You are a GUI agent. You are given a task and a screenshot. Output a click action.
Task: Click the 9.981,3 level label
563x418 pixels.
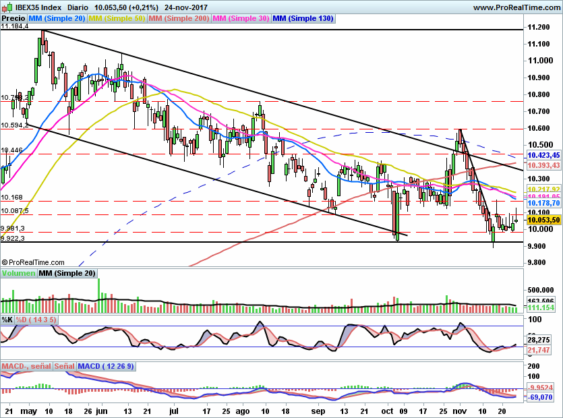coord(13,229)
